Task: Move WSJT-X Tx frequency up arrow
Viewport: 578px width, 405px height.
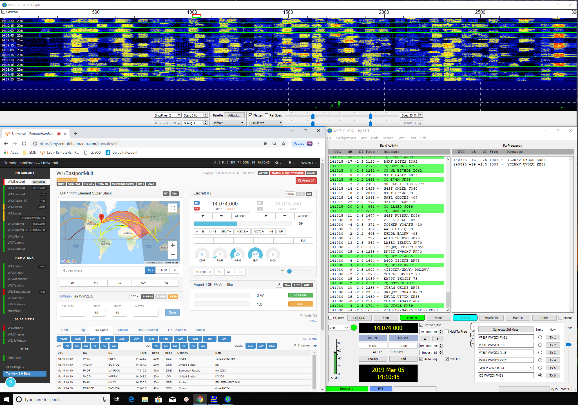Action: (425, 339)
